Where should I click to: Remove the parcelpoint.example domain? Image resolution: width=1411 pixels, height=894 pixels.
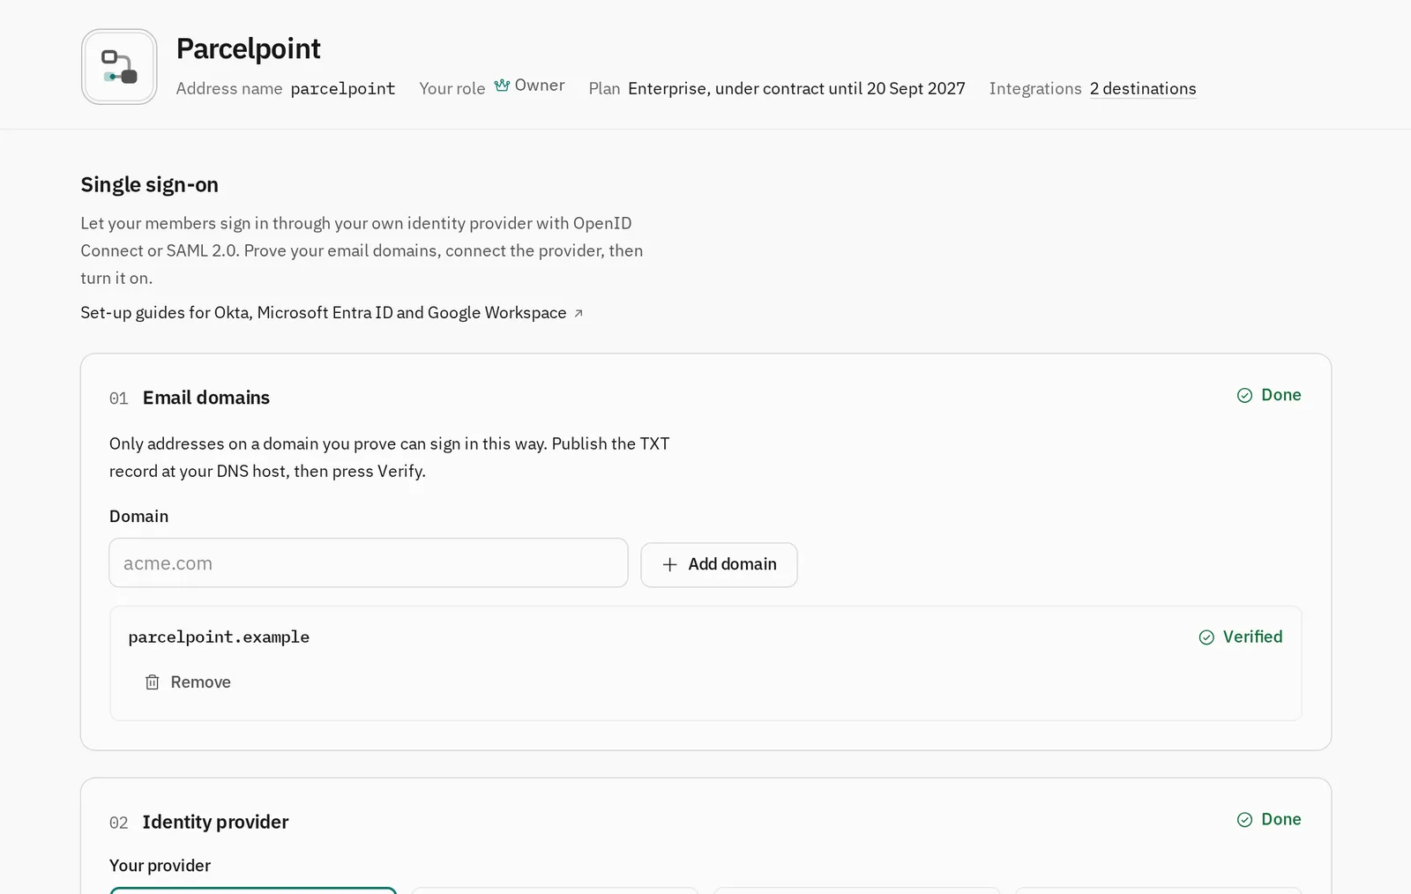click(188, 682)
